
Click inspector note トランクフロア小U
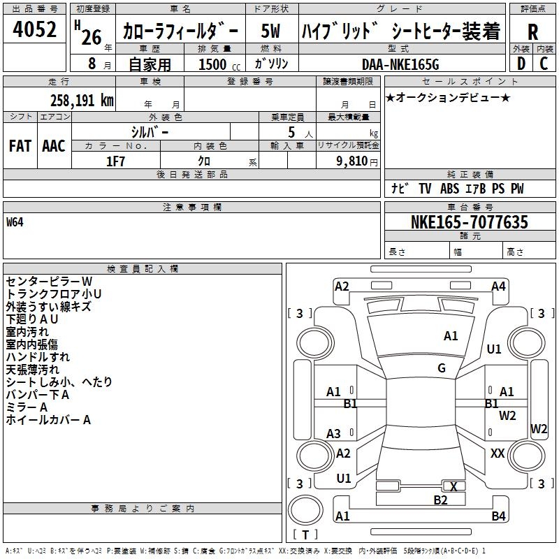(x=54, y=293)
